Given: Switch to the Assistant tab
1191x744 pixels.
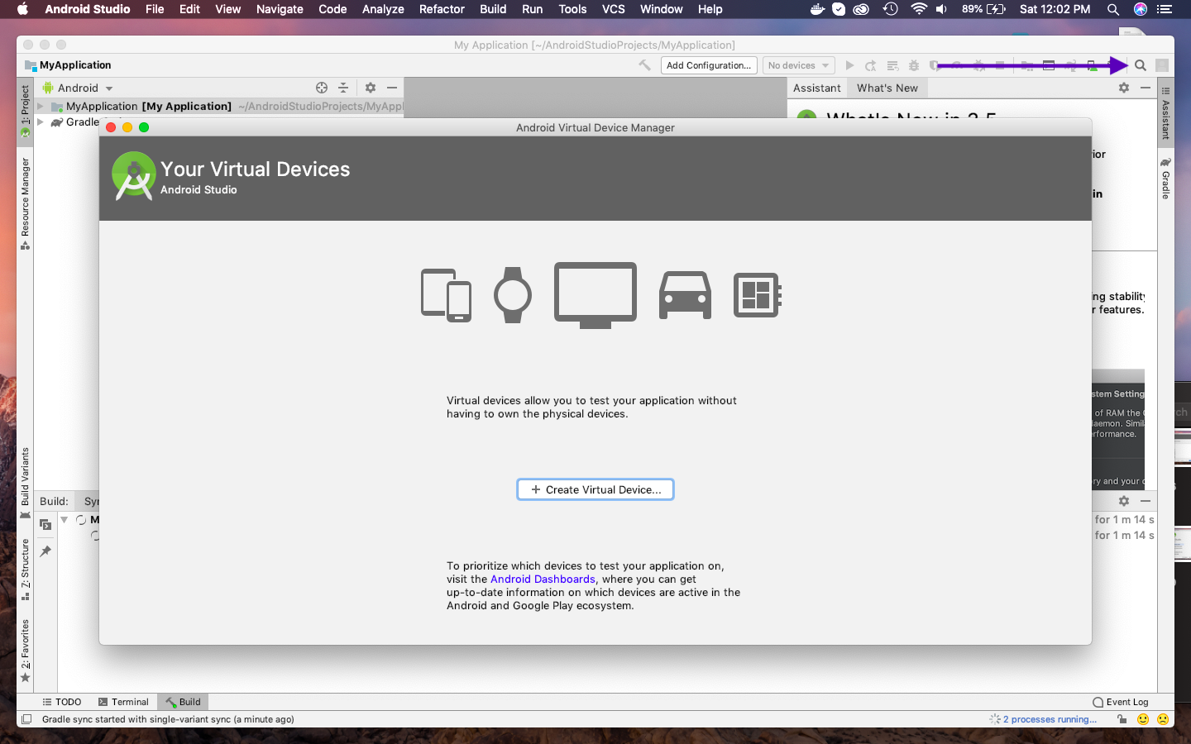Looking at the screenshot, I should click(816, 88).
